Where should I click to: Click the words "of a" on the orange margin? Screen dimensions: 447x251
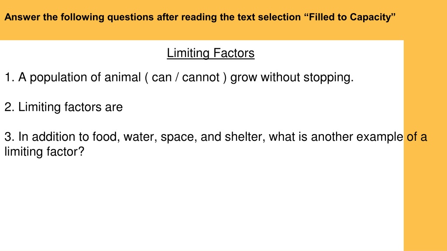coord(417,137)
